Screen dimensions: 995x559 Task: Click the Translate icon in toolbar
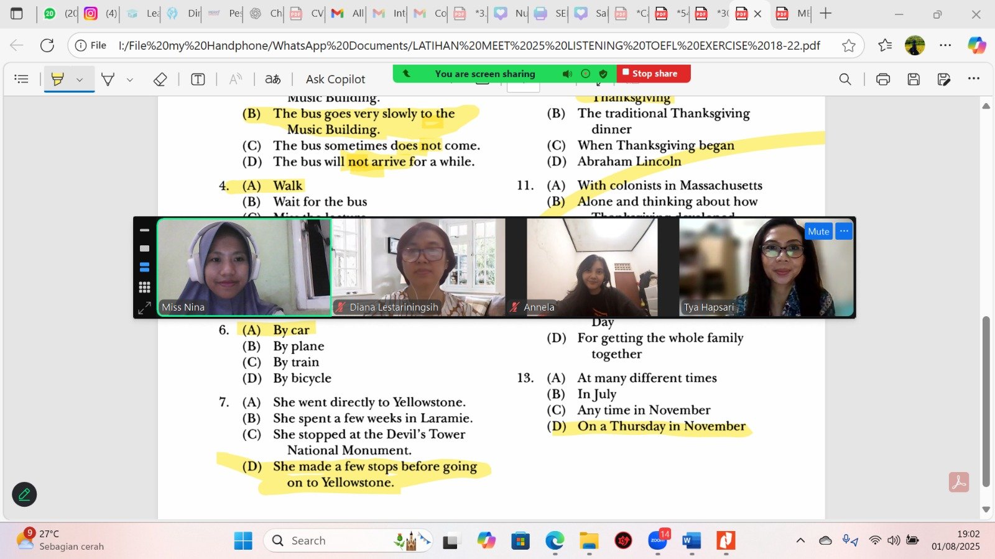click(272, 79)
